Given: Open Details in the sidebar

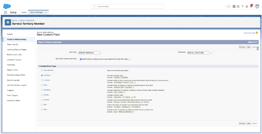Looking at the screenshot, I should tap(10, 34).
